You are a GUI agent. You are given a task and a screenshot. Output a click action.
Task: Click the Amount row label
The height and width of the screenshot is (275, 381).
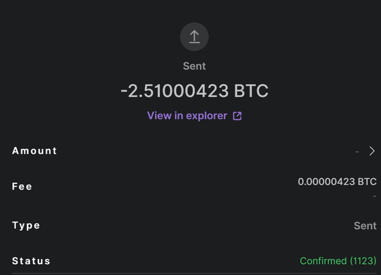click(35, 151)
